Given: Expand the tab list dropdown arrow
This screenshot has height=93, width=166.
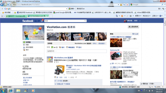Looking at the screenshot, I should click(x=4, y=16).
